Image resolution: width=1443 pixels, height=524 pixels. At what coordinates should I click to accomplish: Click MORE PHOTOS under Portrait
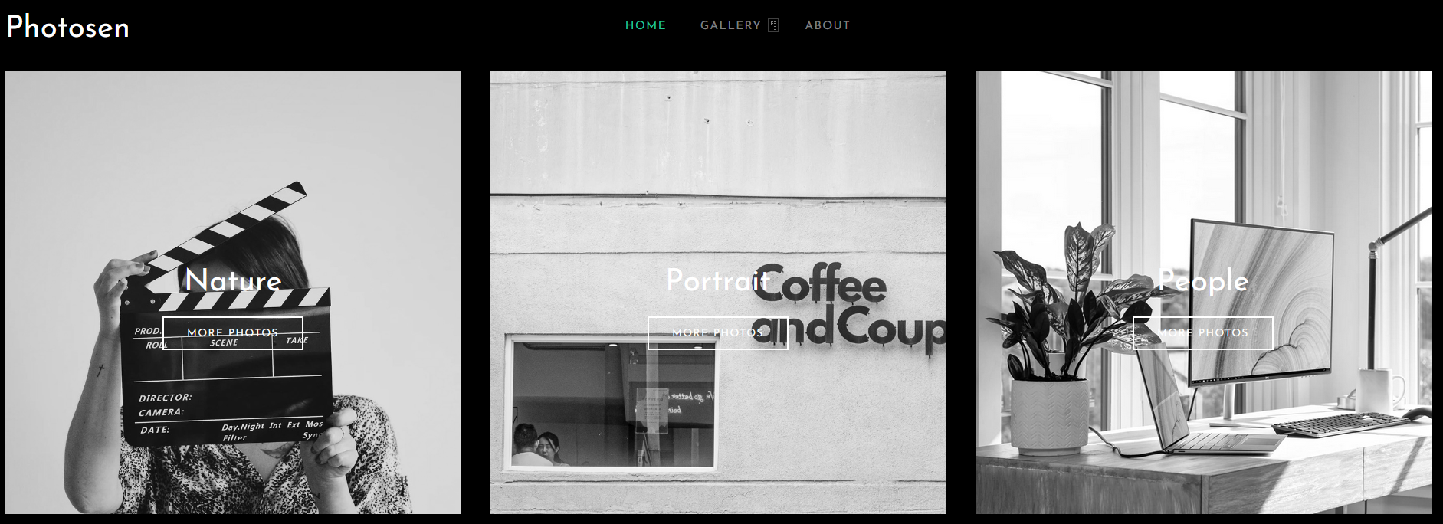718,333
